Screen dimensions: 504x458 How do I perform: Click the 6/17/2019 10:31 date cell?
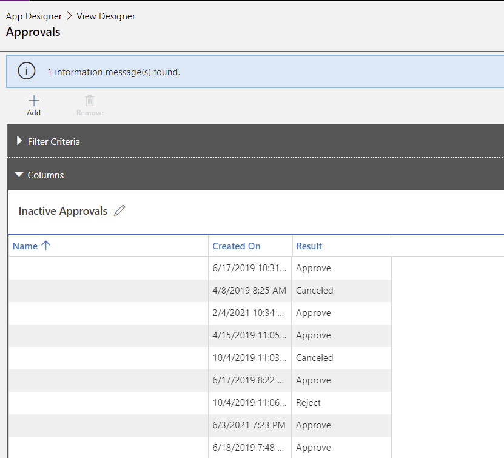250,268
